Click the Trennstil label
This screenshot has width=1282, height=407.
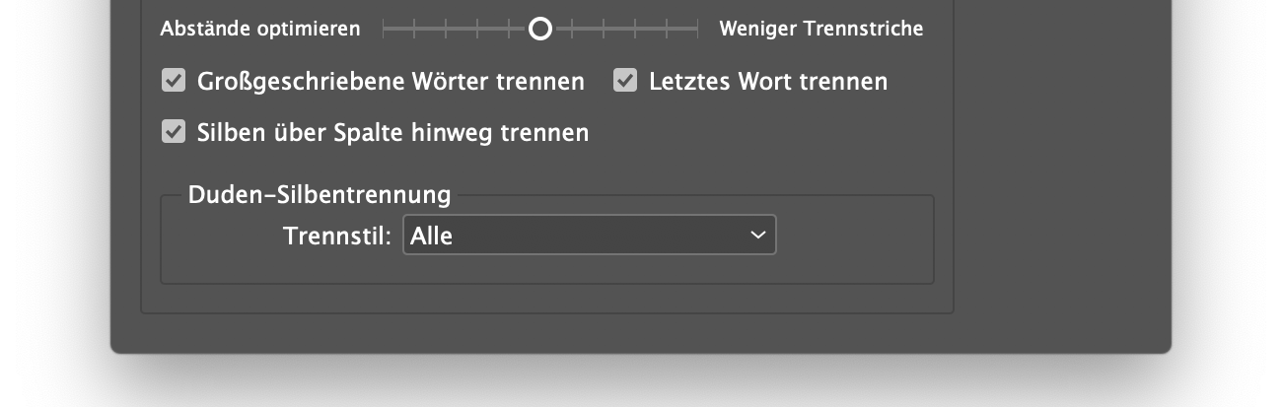point(338,236)
